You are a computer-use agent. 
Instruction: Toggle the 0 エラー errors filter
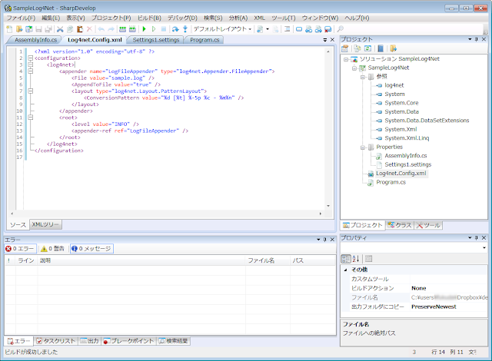pyautogui.click(x=21, y=248)
